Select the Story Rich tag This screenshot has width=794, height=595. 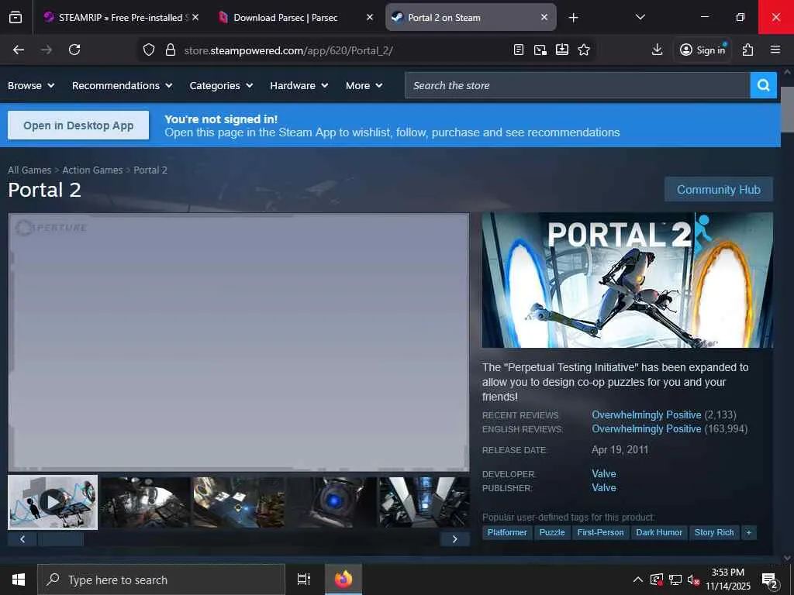pos(714,532)
